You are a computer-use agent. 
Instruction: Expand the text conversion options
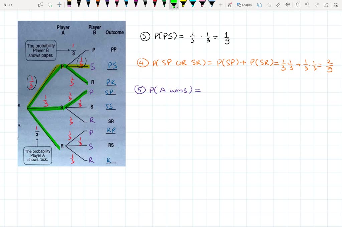coord(269,5)
